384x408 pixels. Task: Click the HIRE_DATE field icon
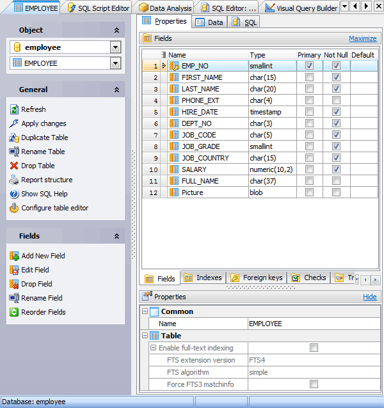point(174,112)
